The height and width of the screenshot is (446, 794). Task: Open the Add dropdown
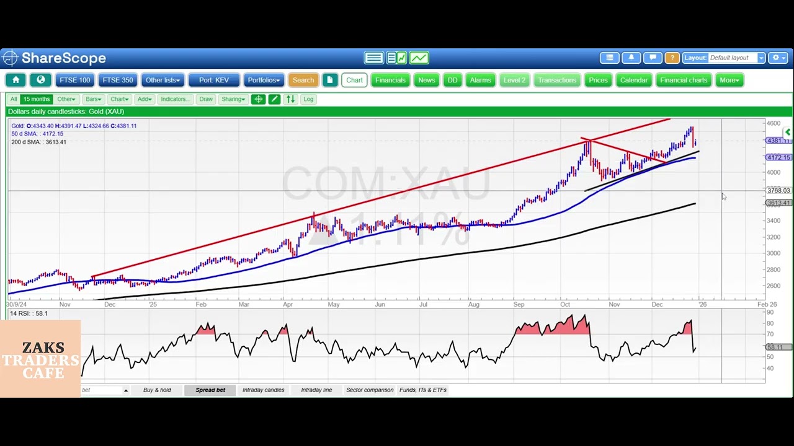pyautogui.click(x=145, y=99)
